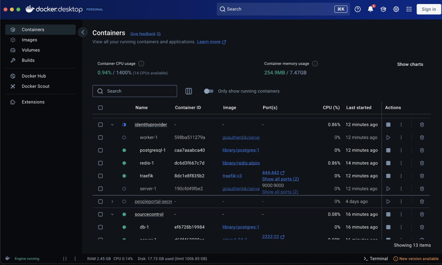Collapse the left navigation sidebar

[x=82, y=32]
